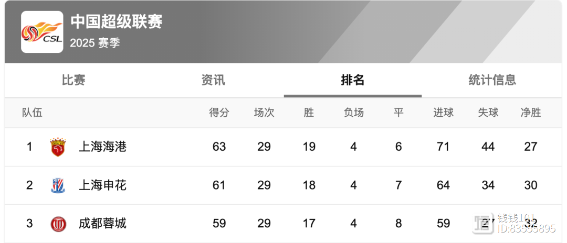Click the 负场 column header
The width and height of the screenshot is (567, 243).
pos(353,113)
